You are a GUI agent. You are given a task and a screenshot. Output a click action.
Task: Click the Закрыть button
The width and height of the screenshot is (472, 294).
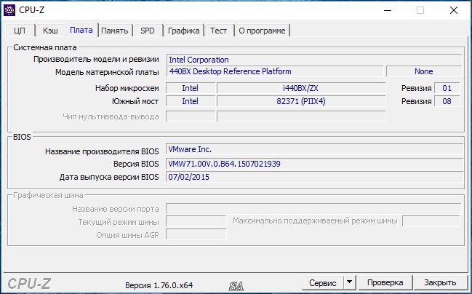coord(440,282)
